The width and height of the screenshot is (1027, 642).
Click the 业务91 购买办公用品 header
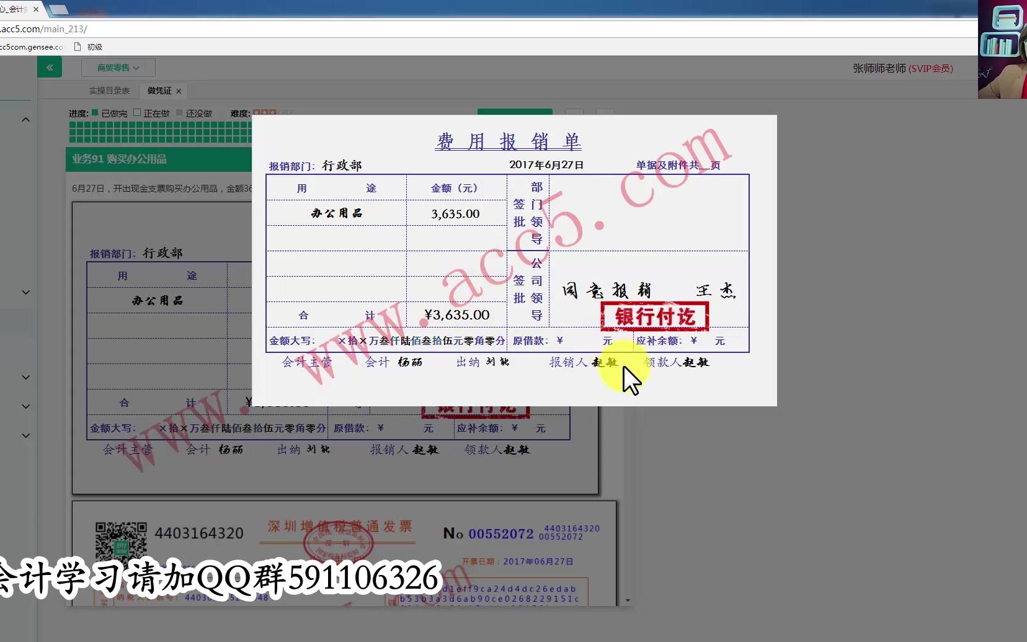(159, 159)
